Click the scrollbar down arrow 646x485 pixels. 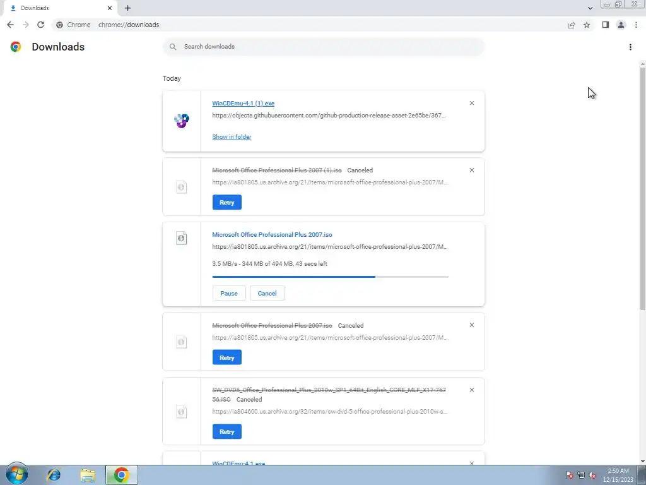point(642,462)
